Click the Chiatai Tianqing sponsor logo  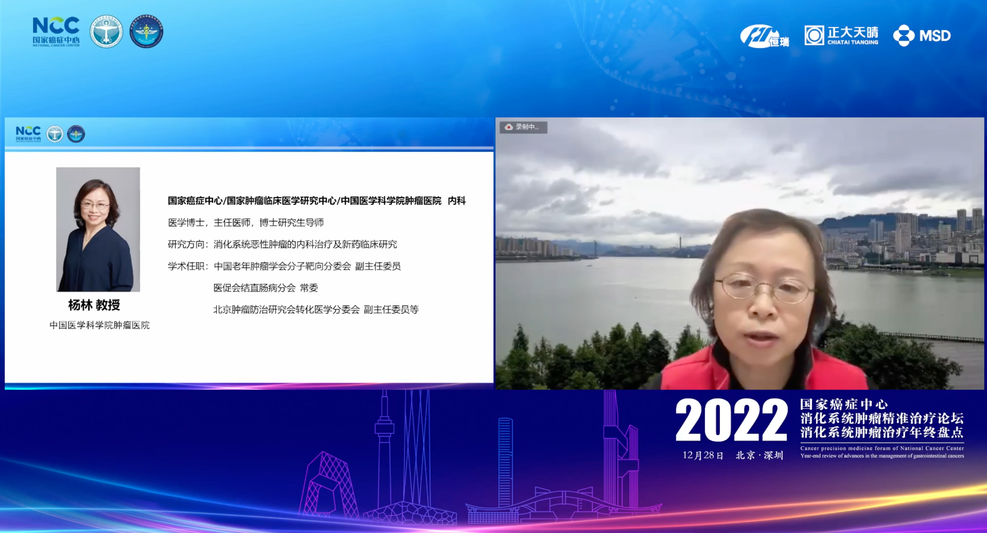point(841,35)
